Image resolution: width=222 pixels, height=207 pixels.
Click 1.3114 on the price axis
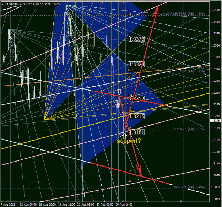click(216, 164)
